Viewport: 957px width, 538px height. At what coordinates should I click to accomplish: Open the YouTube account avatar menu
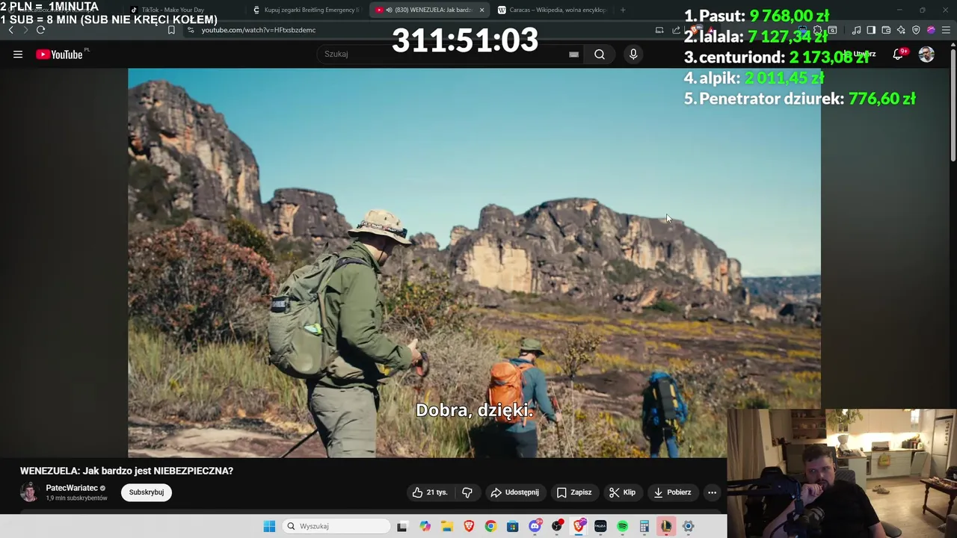pos(926,54)
